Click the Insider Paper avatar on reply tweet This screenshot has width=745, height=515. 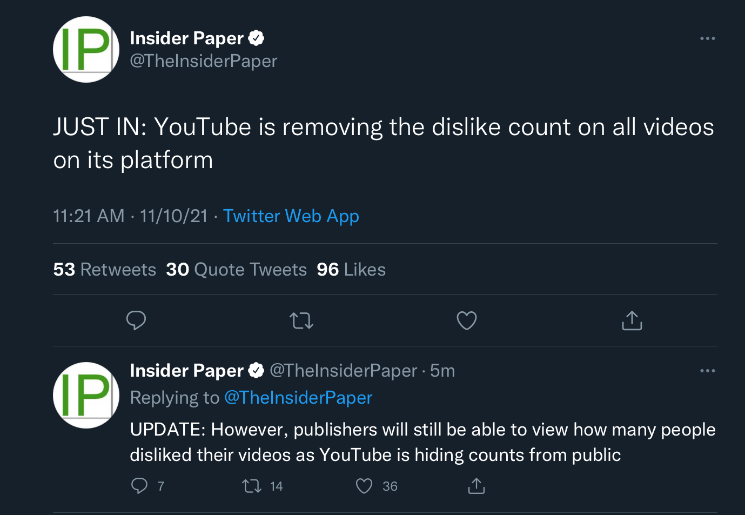pos(86,396)
